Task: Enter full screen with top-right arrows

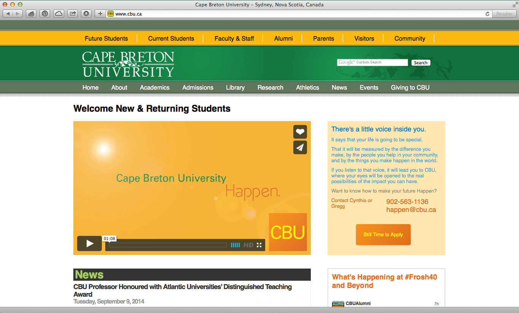Action: click(x=515, y=5)
